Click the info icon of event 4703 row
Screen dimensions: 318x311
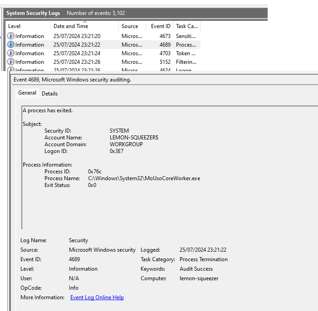(11, 53)
